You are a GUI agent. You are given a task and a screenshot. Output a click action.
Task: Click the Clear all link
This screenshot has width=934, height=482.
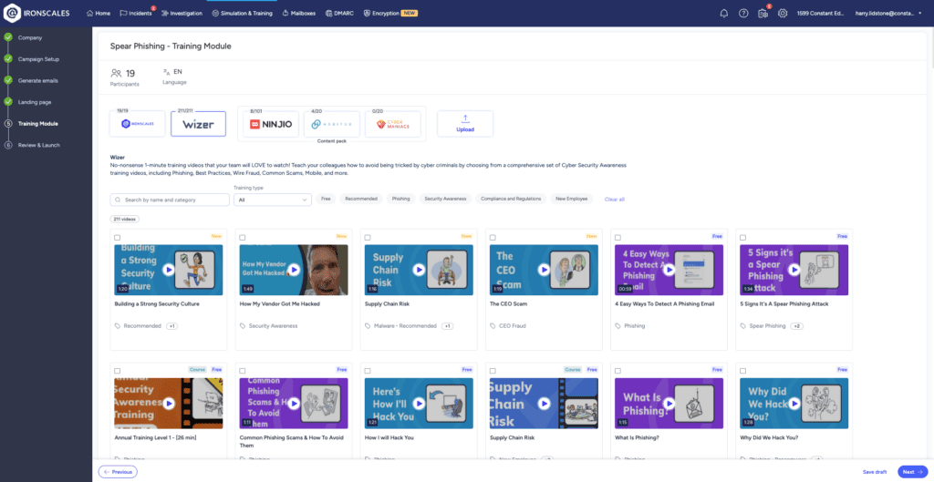click(x=614, y=200)
